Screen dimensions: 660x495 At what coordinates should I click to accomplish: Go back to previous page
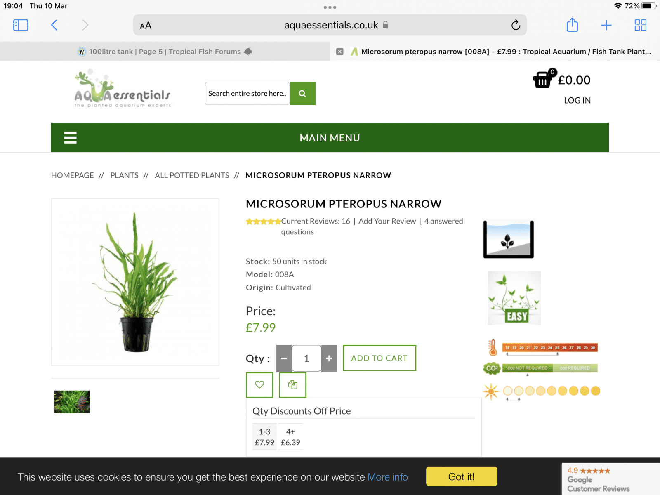coord(54,25)
